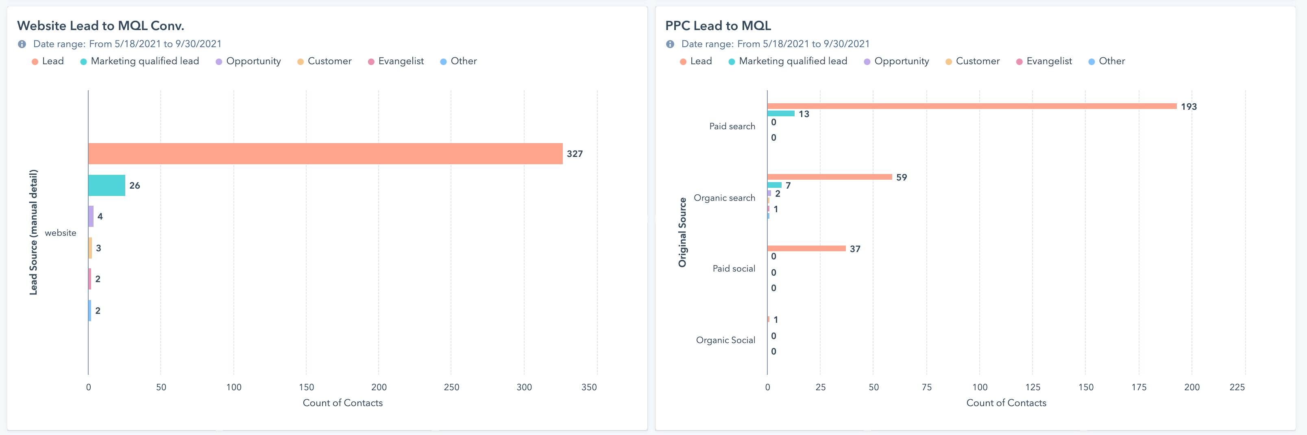Screen dimensions: 1307x435
Task: Click Organic search Lead bar showing 59
Action: point(830,177)
